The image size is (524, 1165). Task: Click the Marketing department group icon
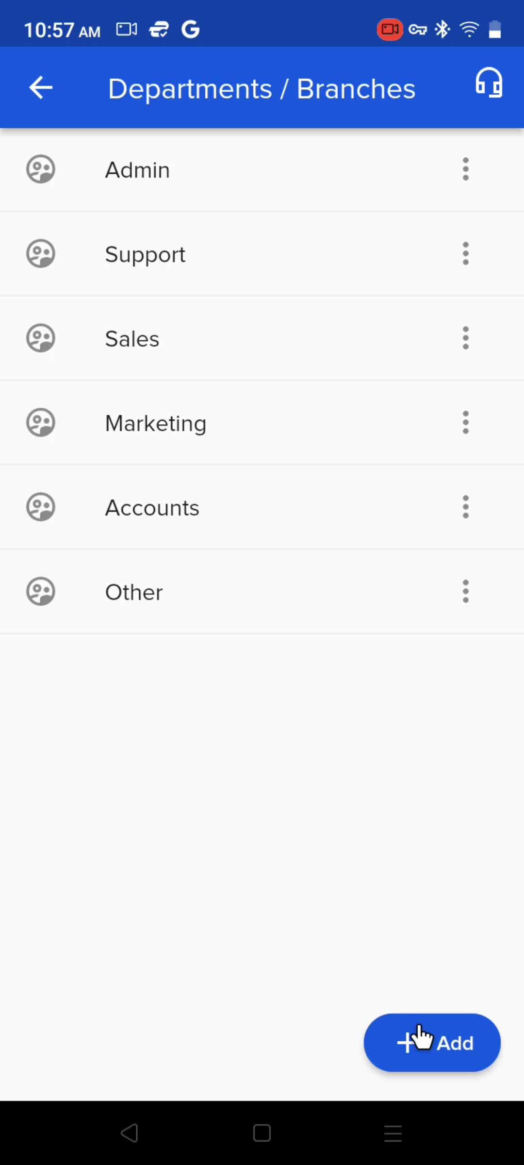[40, 423]
